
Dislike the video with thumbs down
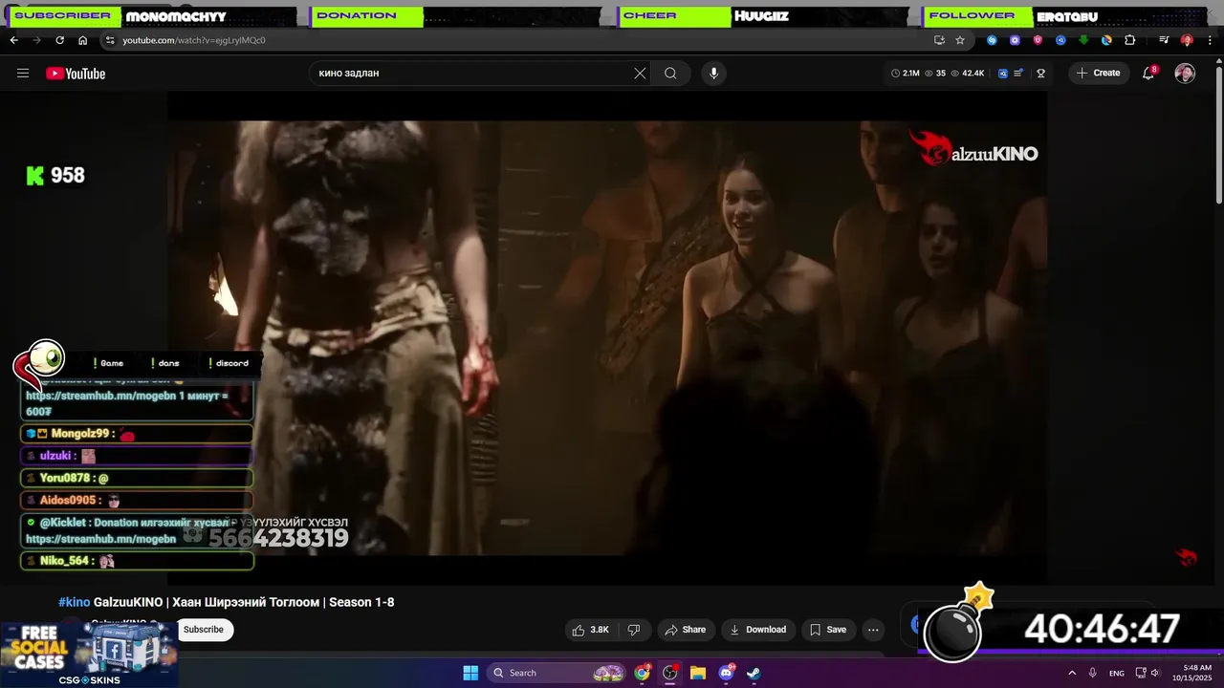click(x=634, y=630)
